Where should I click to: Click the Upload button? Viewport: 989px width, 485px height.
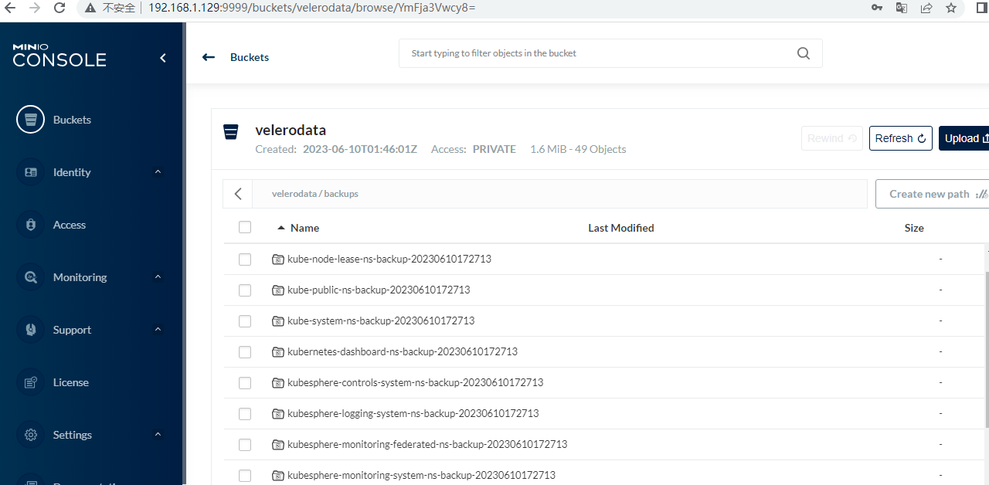[964, 138]
